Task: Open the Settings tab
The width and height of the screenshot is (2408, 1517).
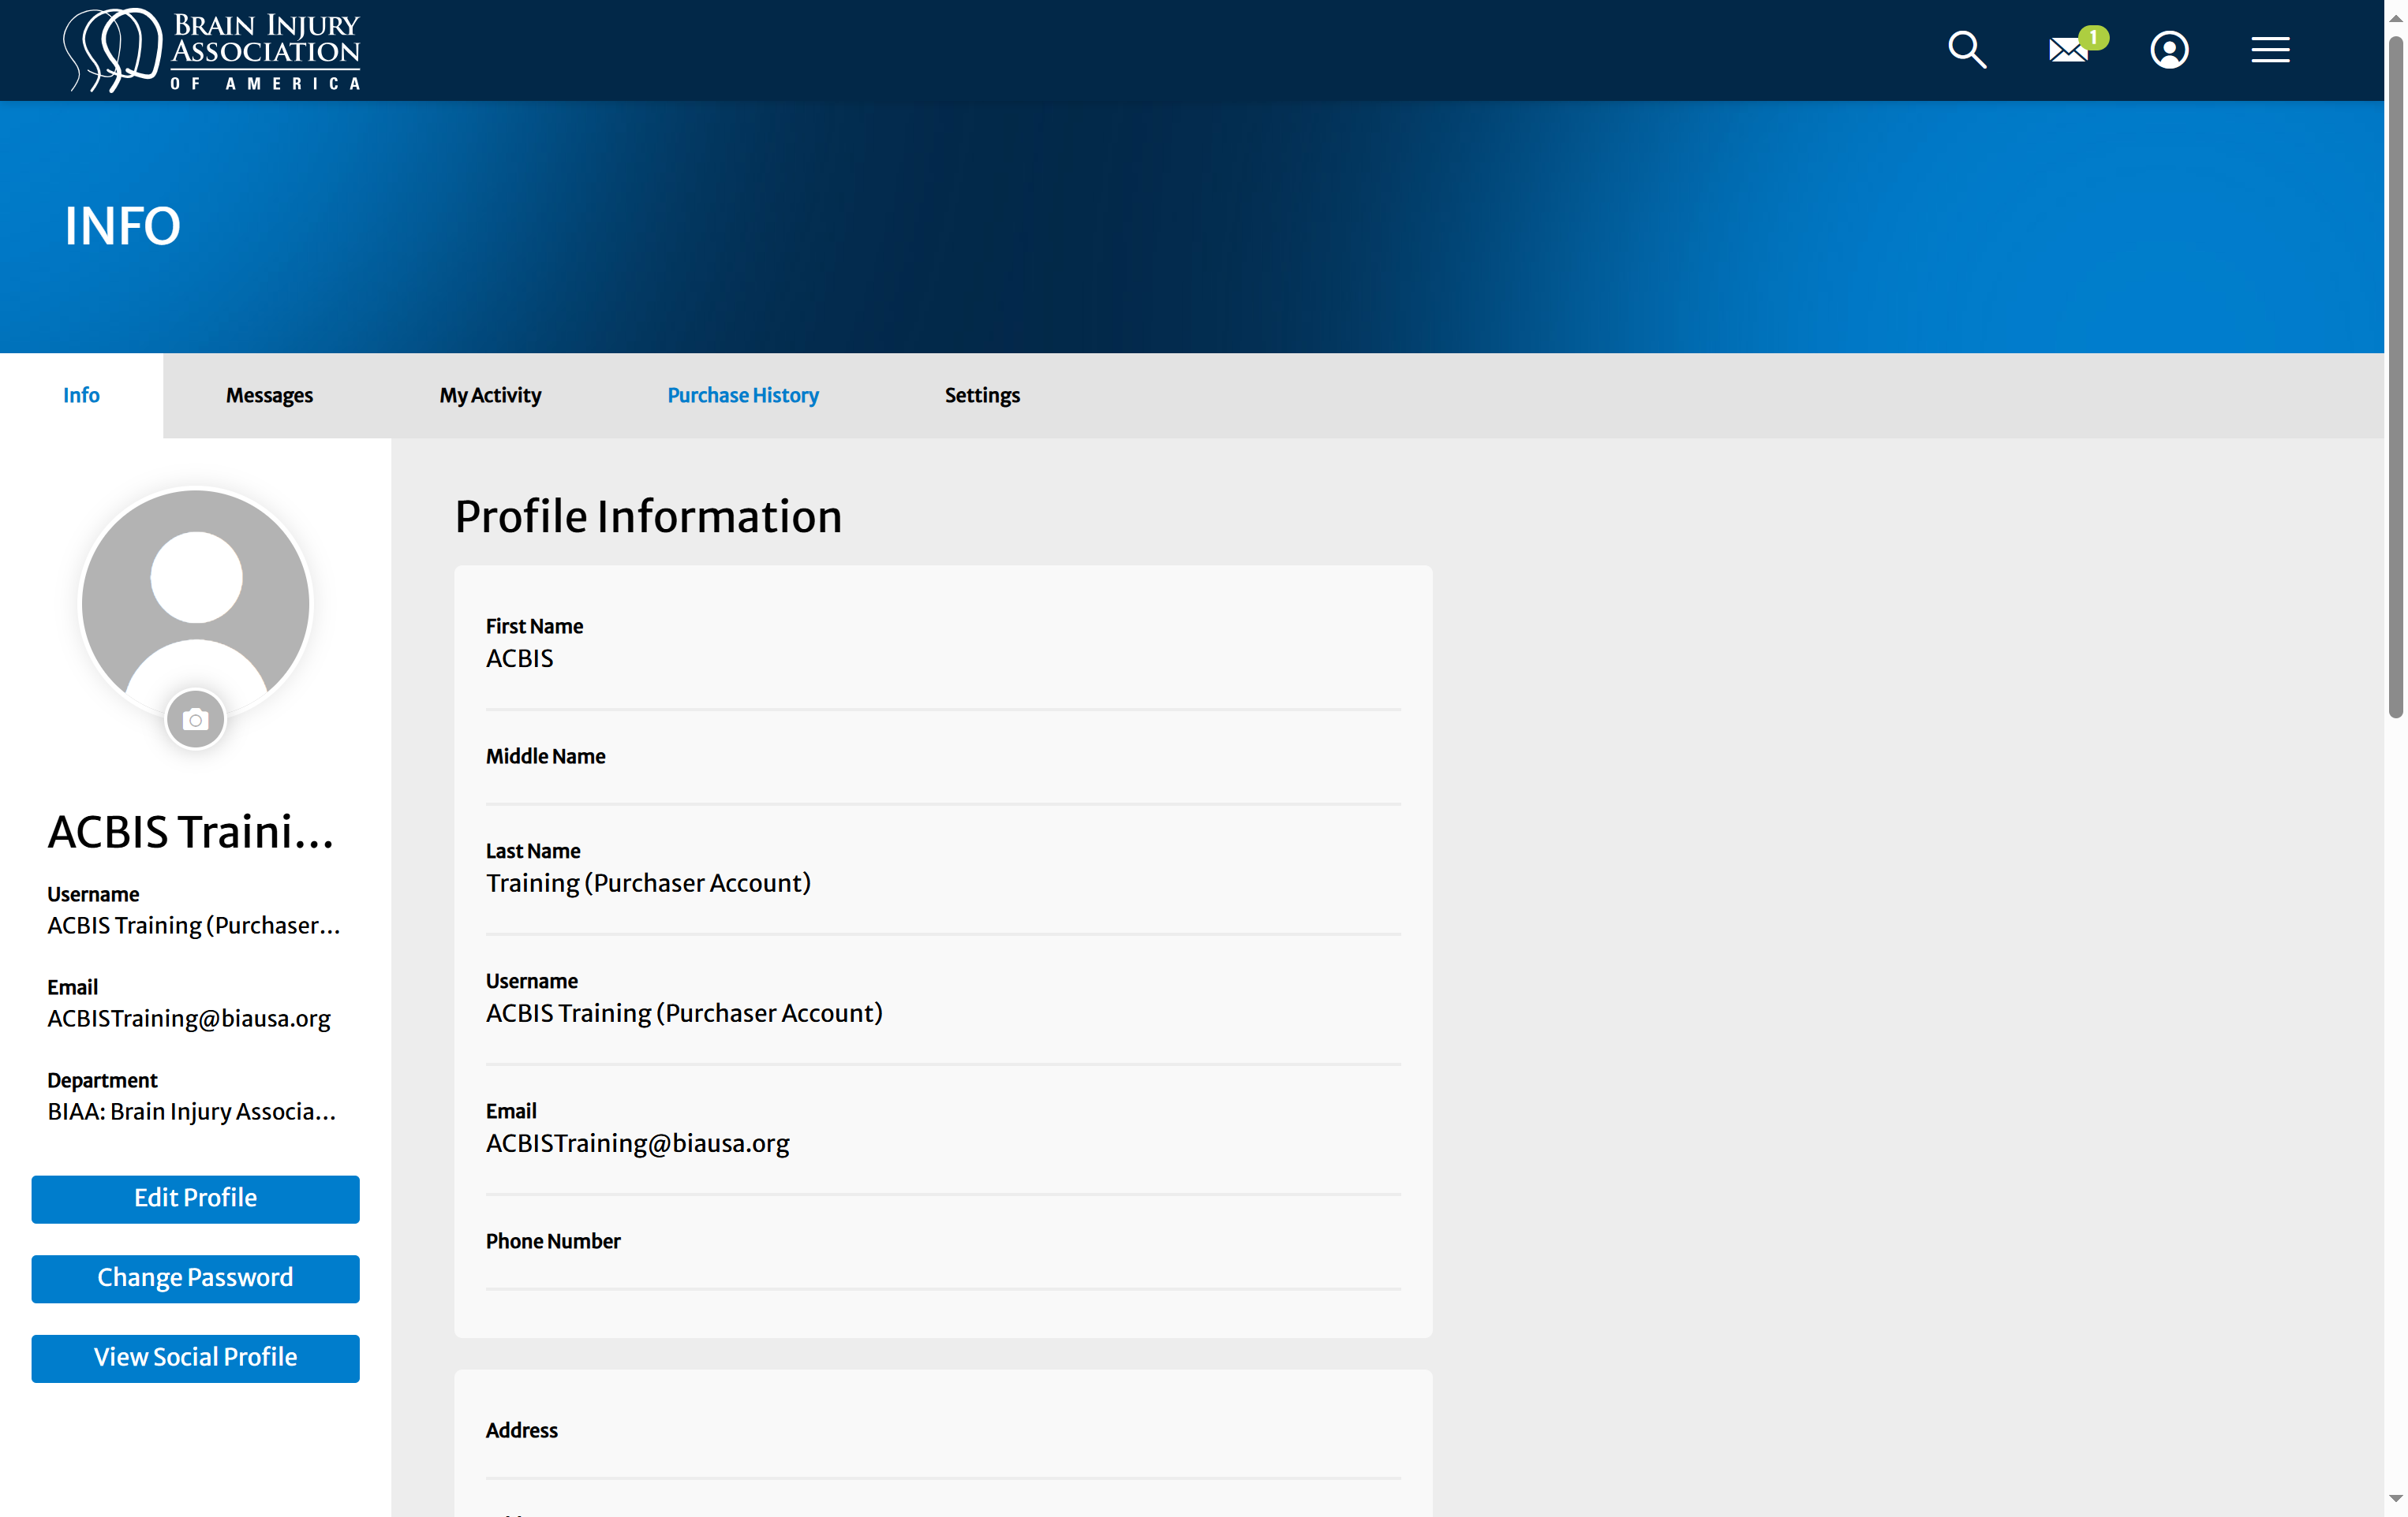Action: click(x=982, y=395)
